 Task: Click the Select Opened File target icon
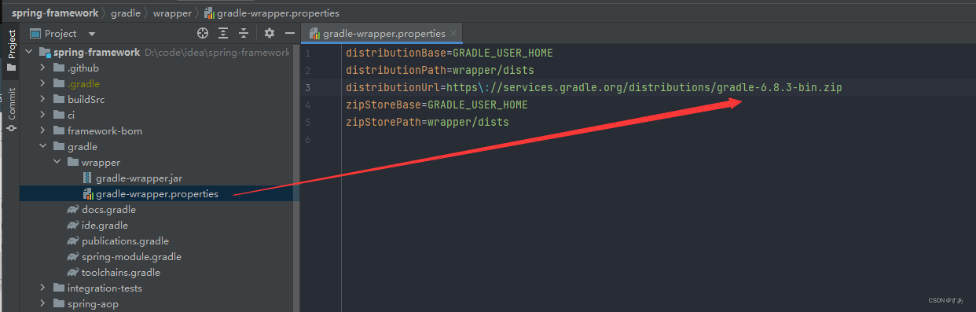203,33
